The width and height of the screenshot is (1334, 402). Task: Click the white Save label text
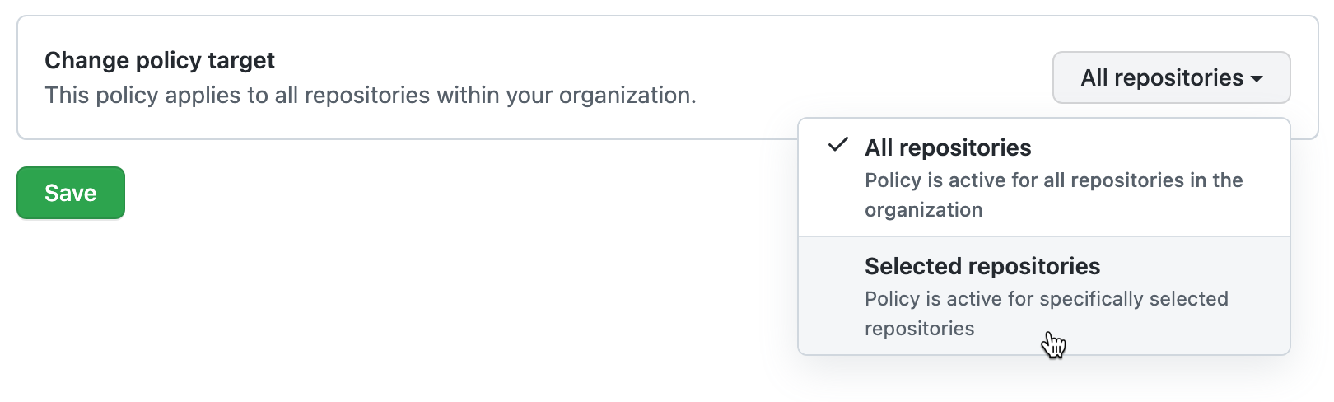click(71, 193)
